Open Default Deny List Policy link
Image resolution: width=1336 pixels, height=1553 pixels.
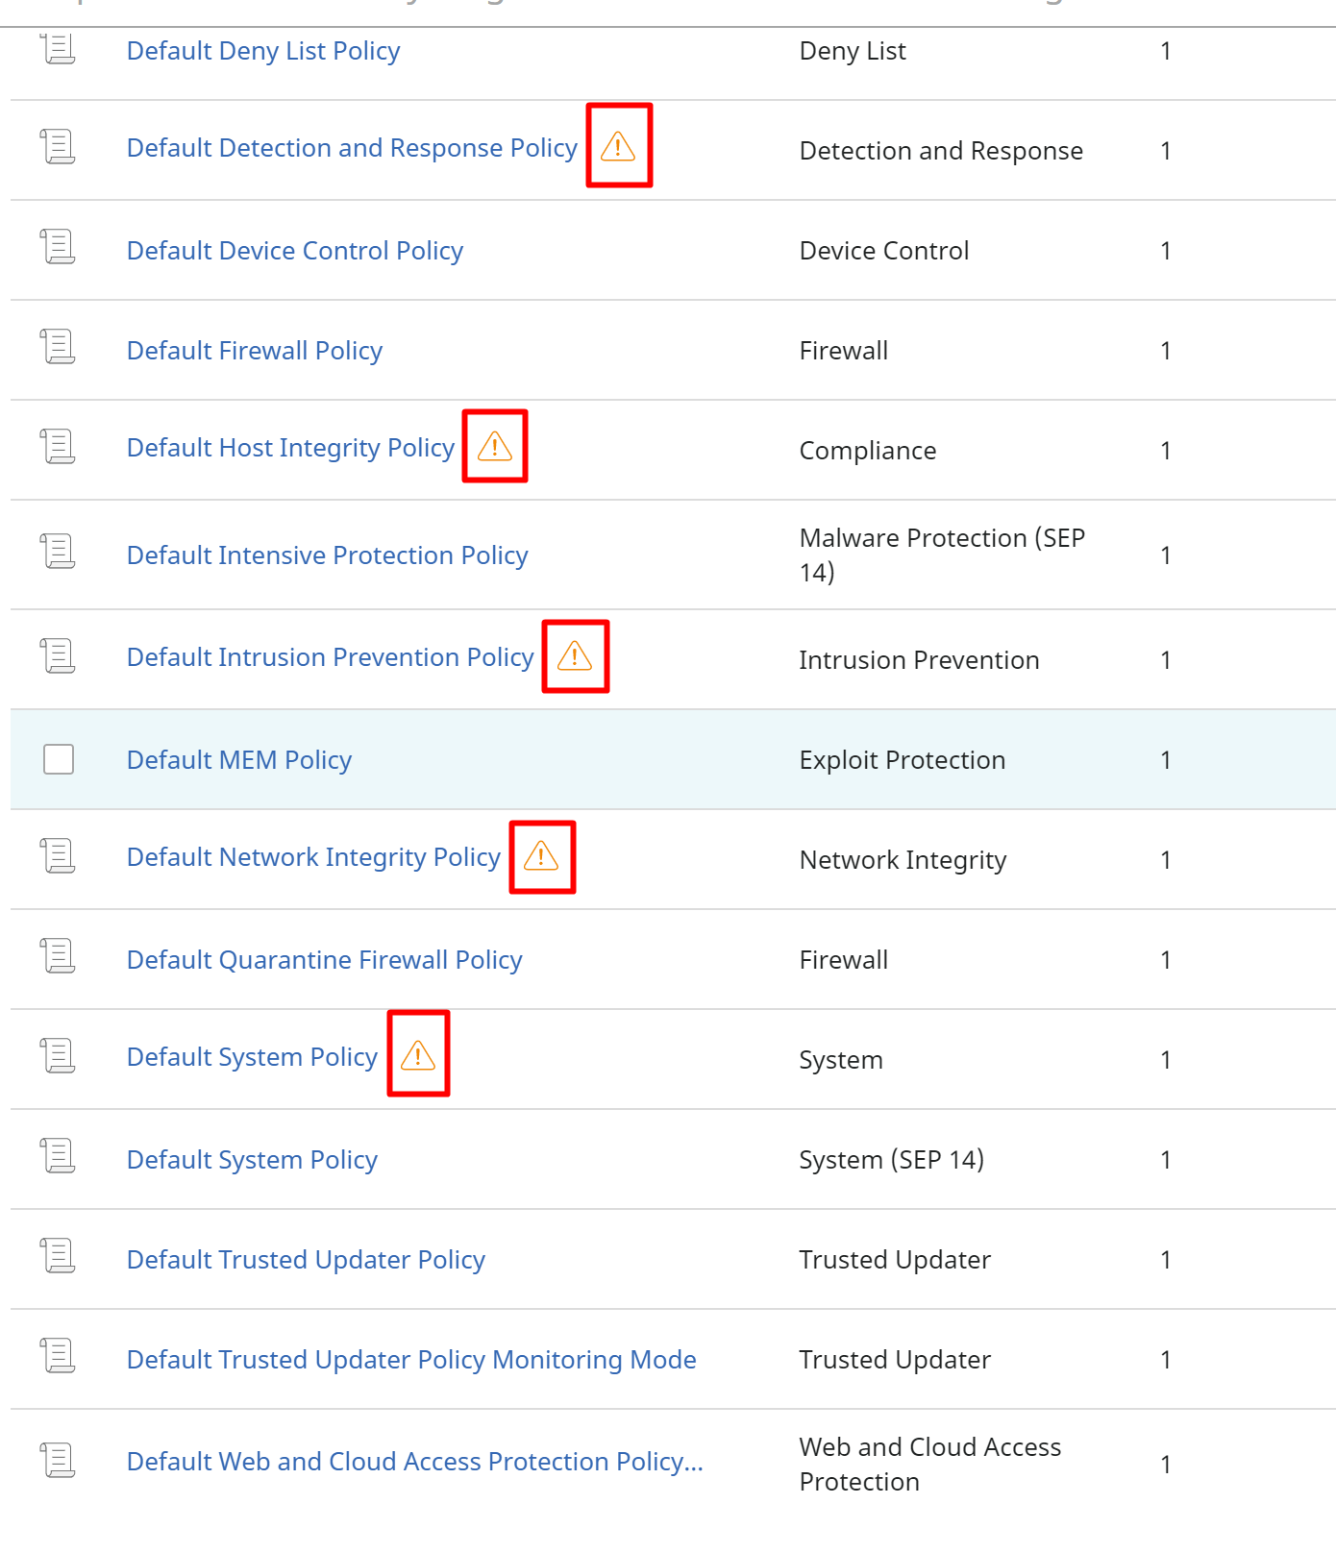(263, 51)
